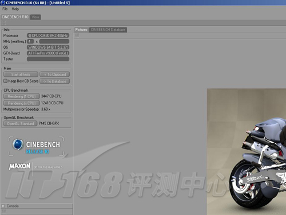Copy results with To Clipboard button
The height and width of the screenshot is (215, 286).
[x=55, y=75]
